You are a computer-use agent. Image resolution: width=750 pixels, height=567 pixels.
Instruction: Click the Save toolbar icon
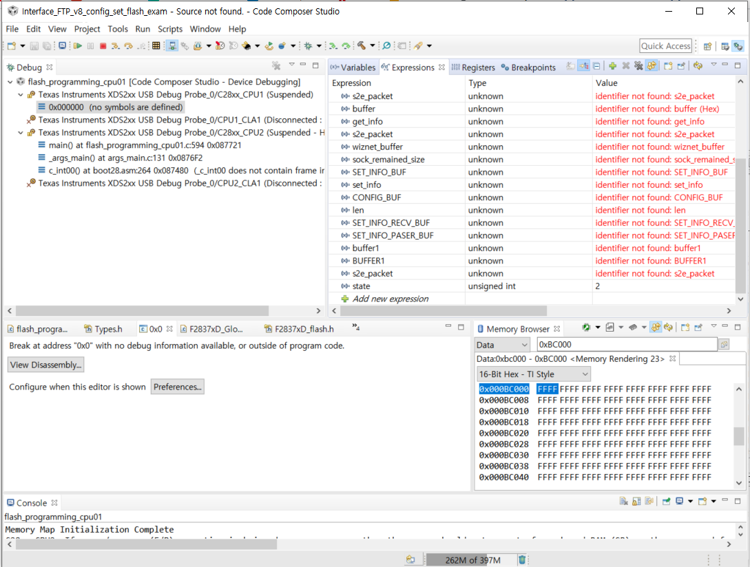pyautogui.click(x=34, y=46)
